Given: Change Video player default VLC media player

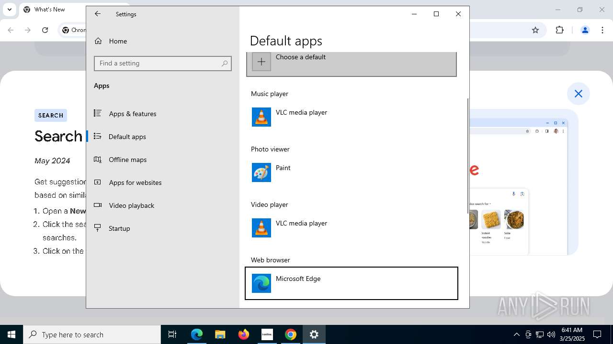Looking at the screenshot, I should (x=352, y=228).
